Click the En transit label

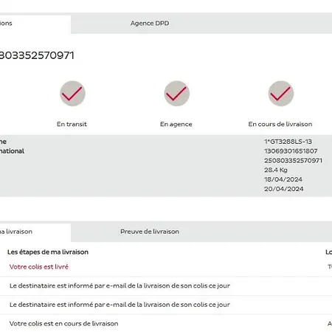[x=72, y=124]
